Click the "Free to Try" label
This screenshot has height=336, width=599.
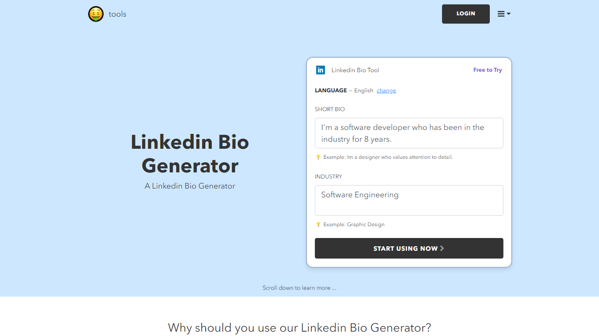tap(488, 70)
